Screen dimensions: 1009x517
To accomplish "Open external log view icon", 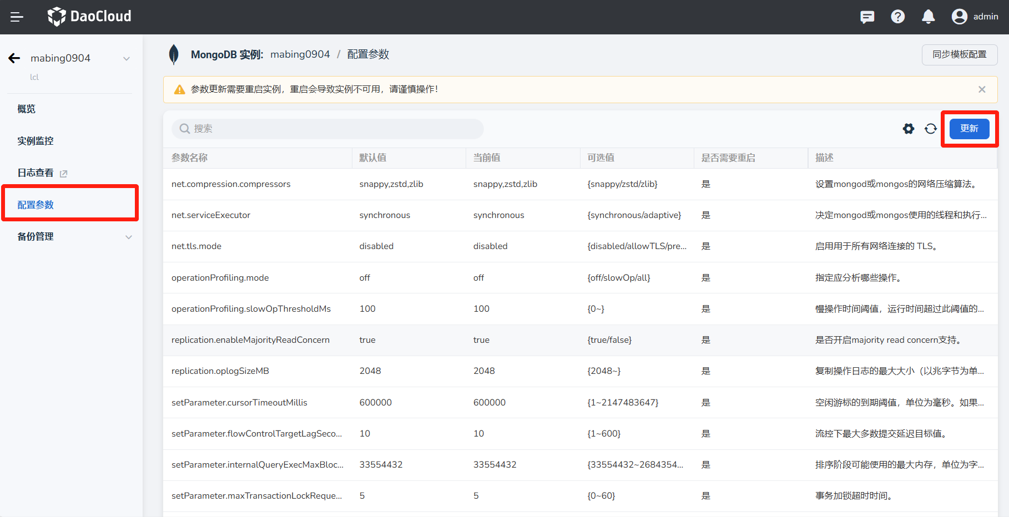I will [64, 174].
